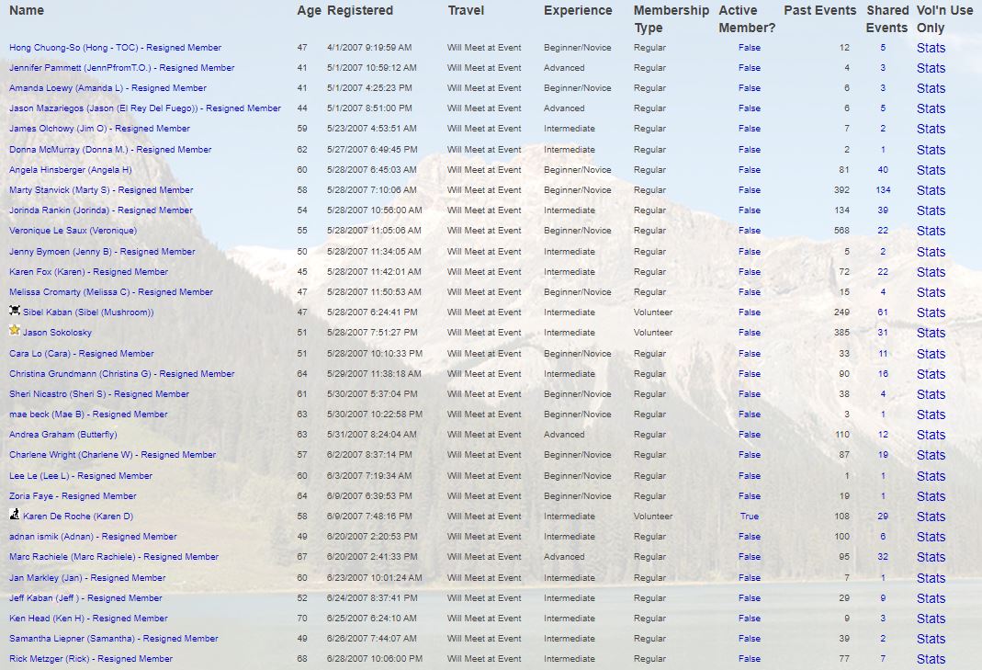The width and height of the screenshot is (982, 670).
Task: Open Stats for Marc Rachiele
Action: [931, 557]
